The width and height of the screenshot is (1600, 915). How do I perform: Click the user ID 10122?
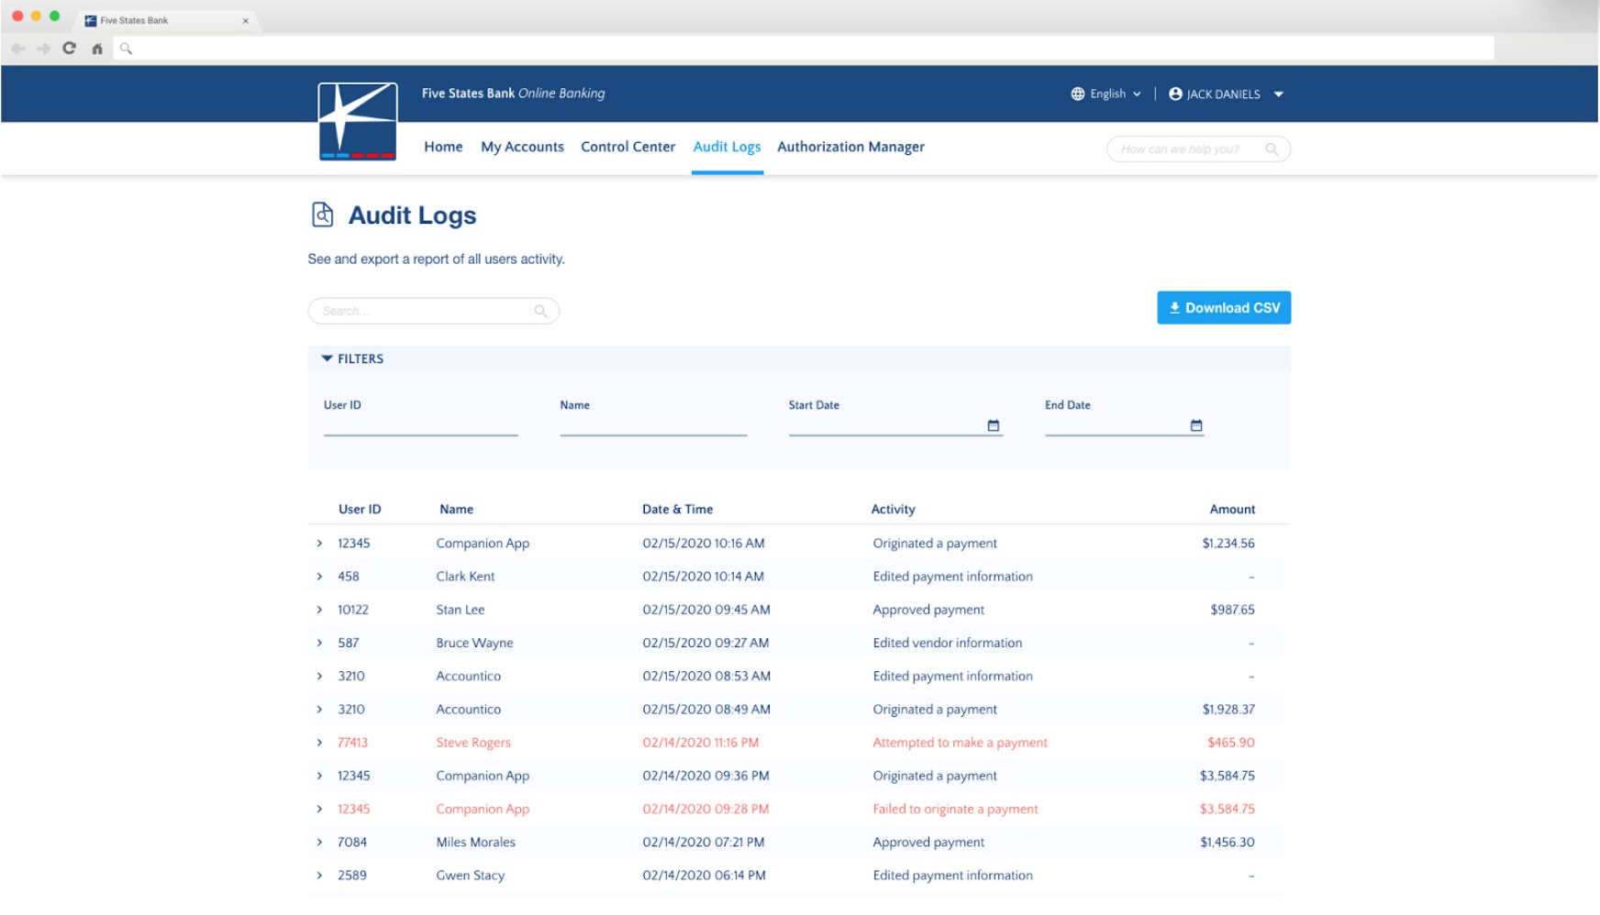coord(353,610)
